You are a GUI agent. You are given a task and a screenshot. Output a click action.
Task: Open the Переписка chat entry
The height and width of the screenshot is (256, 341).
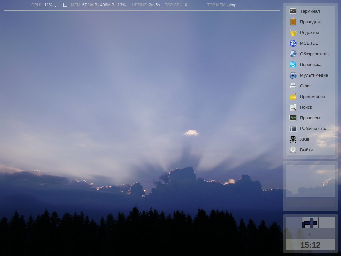(310, 65)
